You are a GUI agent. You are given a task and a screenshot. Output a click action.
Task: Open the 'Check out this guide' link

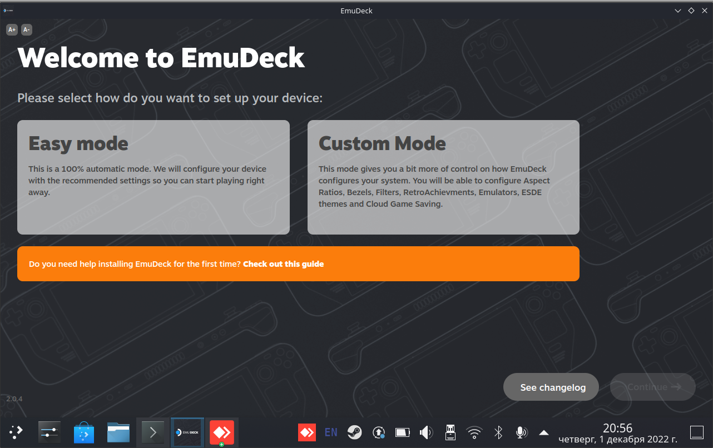(x=283, y=264)
